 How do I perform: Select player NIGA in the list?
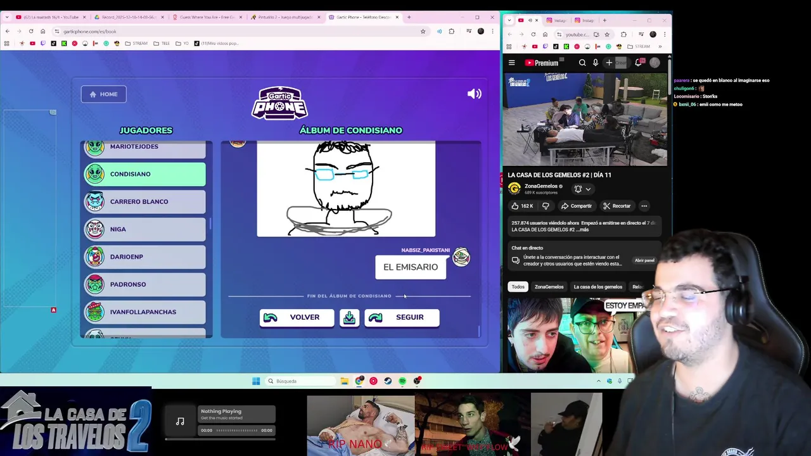pos(145,229)
